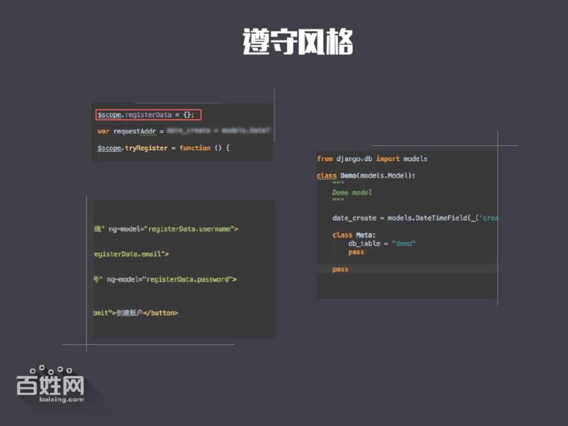Viewport: 568px width, 426px height.
Task: Click the pass statement below db_table
Action: click(356, 252)
